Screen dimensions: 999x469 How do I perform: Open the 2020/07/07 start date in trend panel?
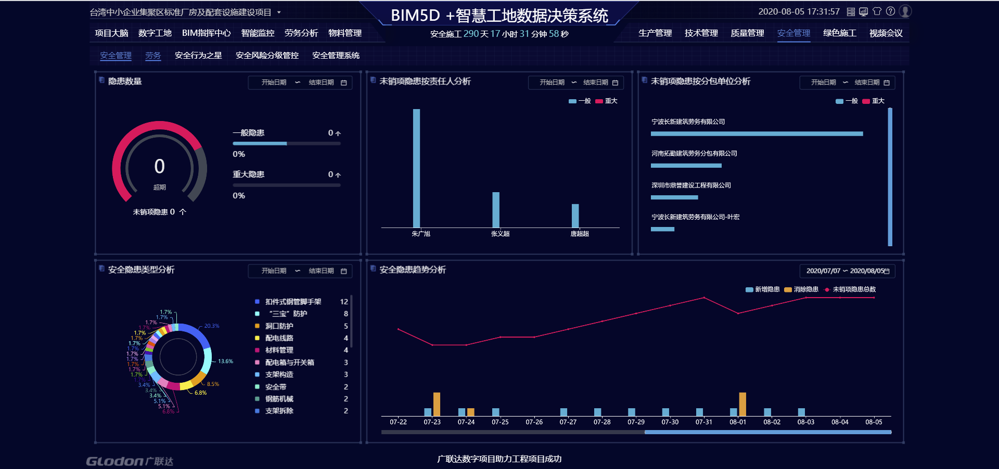(823, 271)
